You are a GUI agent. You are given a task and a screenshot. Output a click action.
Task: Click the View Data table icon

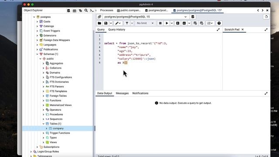(75, 10)
